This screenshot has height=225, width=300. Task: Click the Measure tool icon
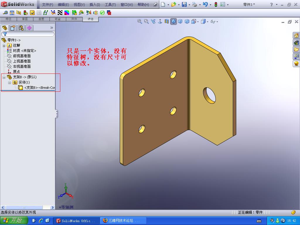point(5,13)
